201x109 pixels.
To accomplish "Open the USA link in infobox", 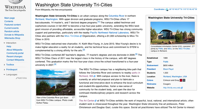I will point(185,76).
